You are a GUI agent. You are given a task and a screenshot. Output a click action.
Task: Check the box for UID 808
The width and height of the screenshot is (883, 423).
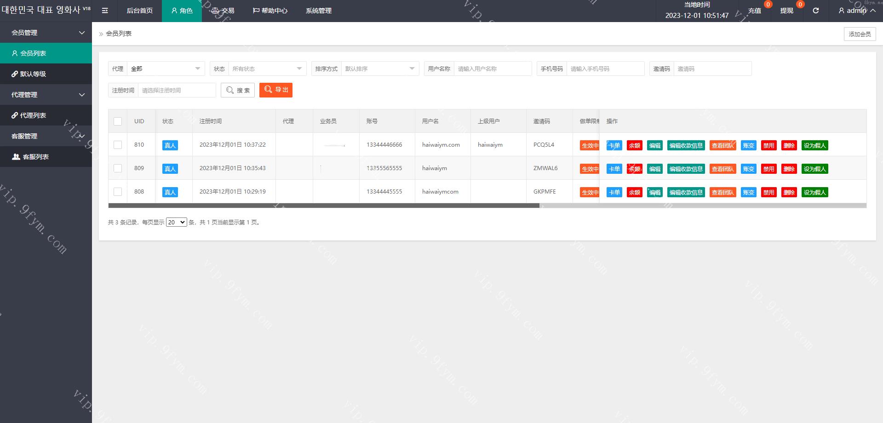pos(118,192)
